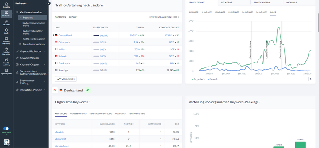The height and width of the screenshot is (148, 319).
Task: Toggle Organisch series in chart legend
Action: (x=198, y=79)
